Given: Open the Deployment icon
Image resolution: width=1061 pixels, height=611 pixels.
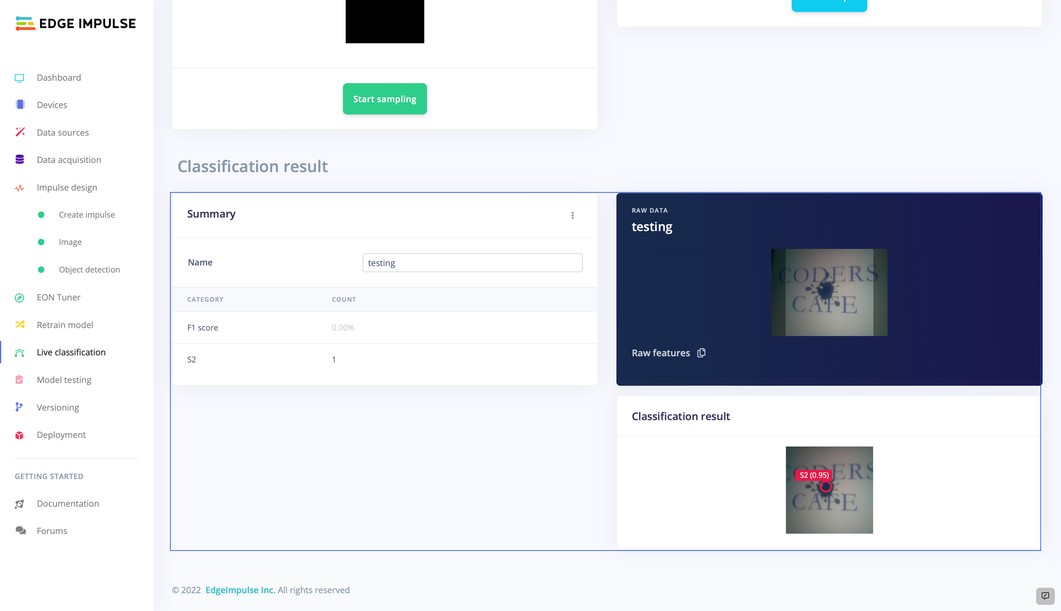Looking at the screenshot, I should [x=20, y=435].
